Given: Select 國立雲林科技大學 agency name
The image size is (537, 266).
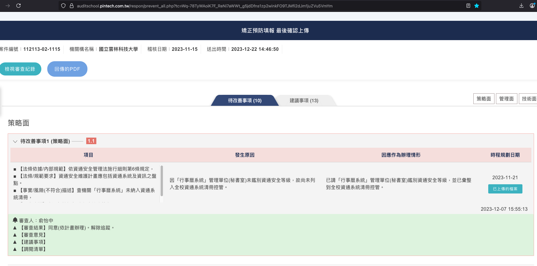Looking at the screenshot, I should click(x=118, y=49).
